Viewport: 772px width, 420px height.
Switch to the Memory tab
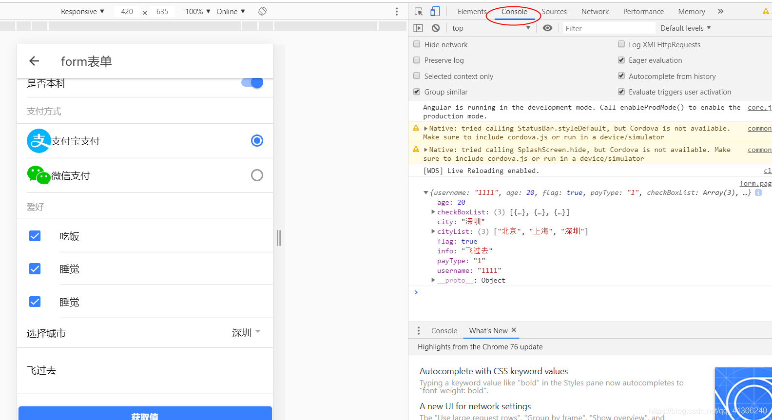click(x=692, y=11)
